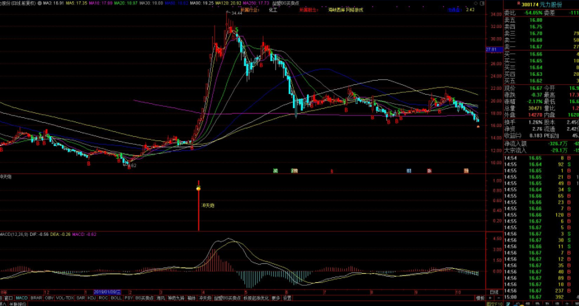This screenshot has width=579, height=306.
Task: Click the 委比 -54.05% value
Action: click(534, 13)
